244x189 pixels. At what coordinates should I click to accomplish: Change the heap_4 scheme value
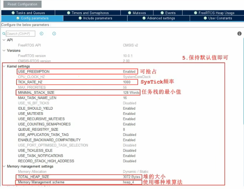pos(128,182)
